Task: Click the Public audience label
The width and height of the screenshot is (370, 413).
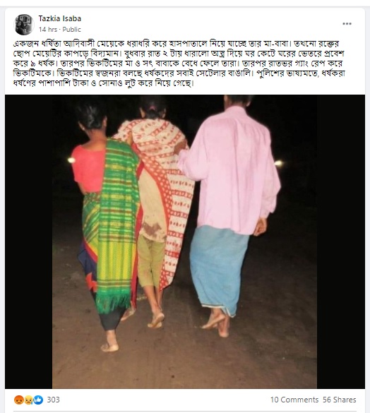Action: [x=71, y=30]
